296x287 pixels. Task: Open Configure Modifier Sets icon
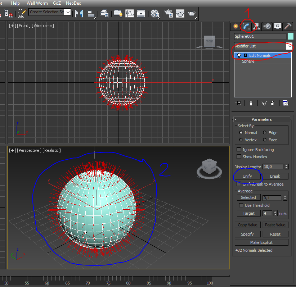[285, 103]
